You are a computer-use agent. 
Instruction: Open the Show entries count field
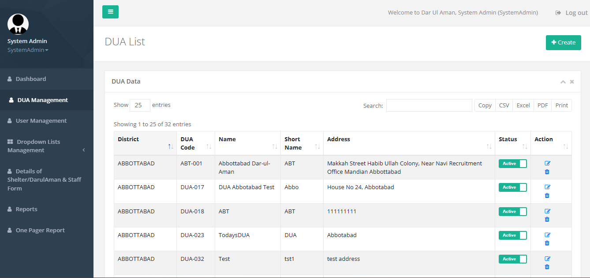[x=140, y=105]
